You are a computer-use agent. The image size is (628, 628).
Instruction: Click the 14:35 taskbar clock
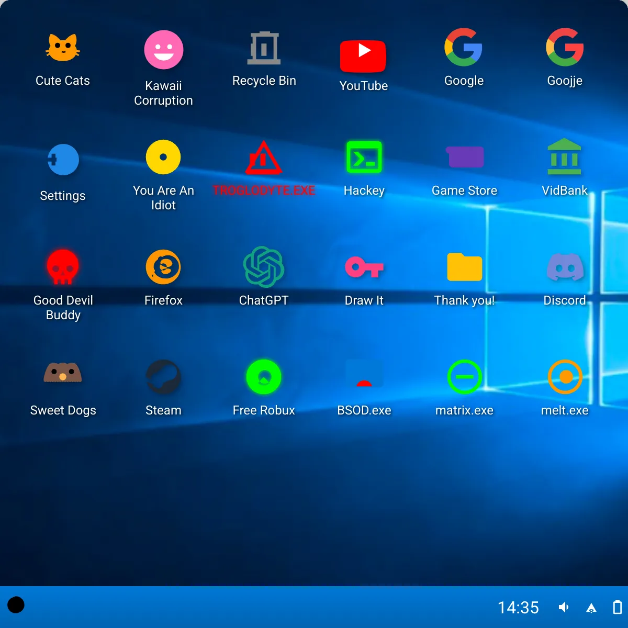coord(518,608)
